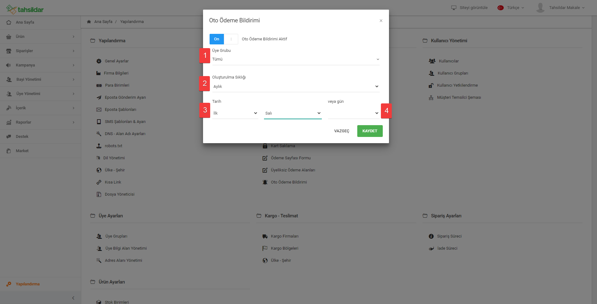Open the İlk date order dropdown
Image resolution: width=597 pixels, height=304 pixels.
click(235, 113)
